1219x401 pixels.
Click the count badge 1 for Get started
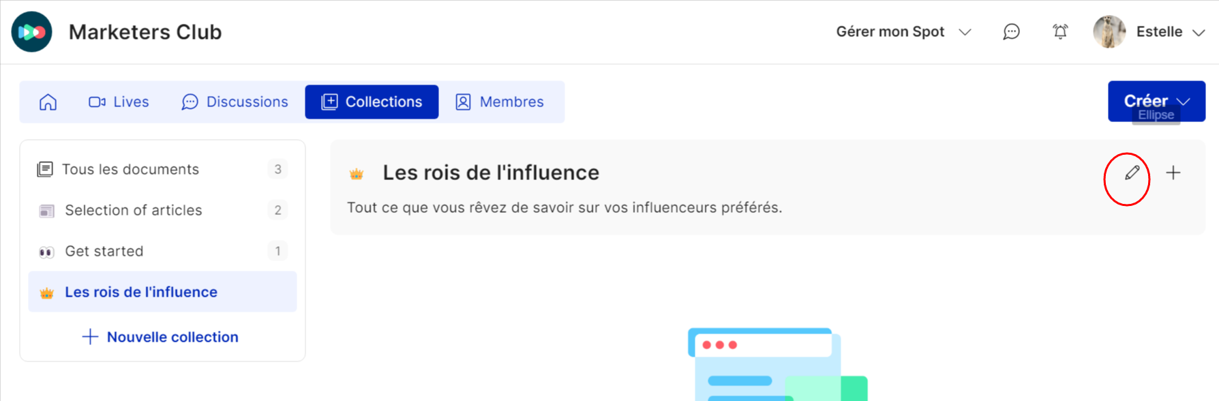click(277, 251)
